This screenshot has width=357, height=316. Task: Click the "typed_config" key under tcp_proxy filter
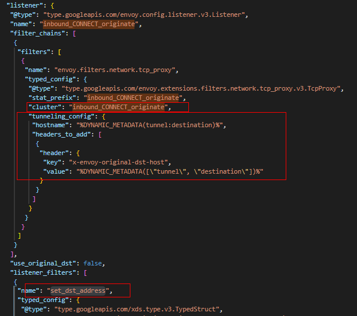coord(50,80)
